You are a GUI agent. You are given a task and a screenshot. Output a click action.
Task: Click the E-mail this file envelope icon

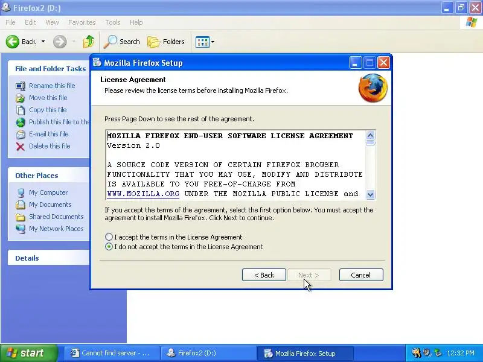point(21,134)
